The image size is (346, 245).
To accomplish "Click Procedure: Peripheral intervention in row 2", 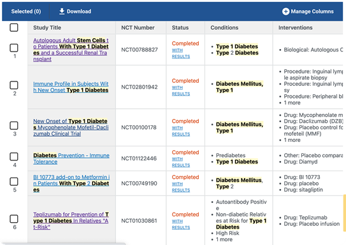I will [314, 97].
